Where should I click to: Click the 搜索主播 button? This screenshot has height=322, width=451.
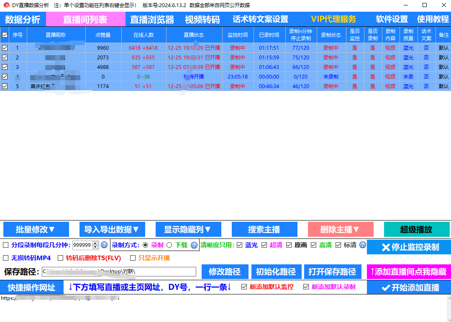click(x=264, y=229)
